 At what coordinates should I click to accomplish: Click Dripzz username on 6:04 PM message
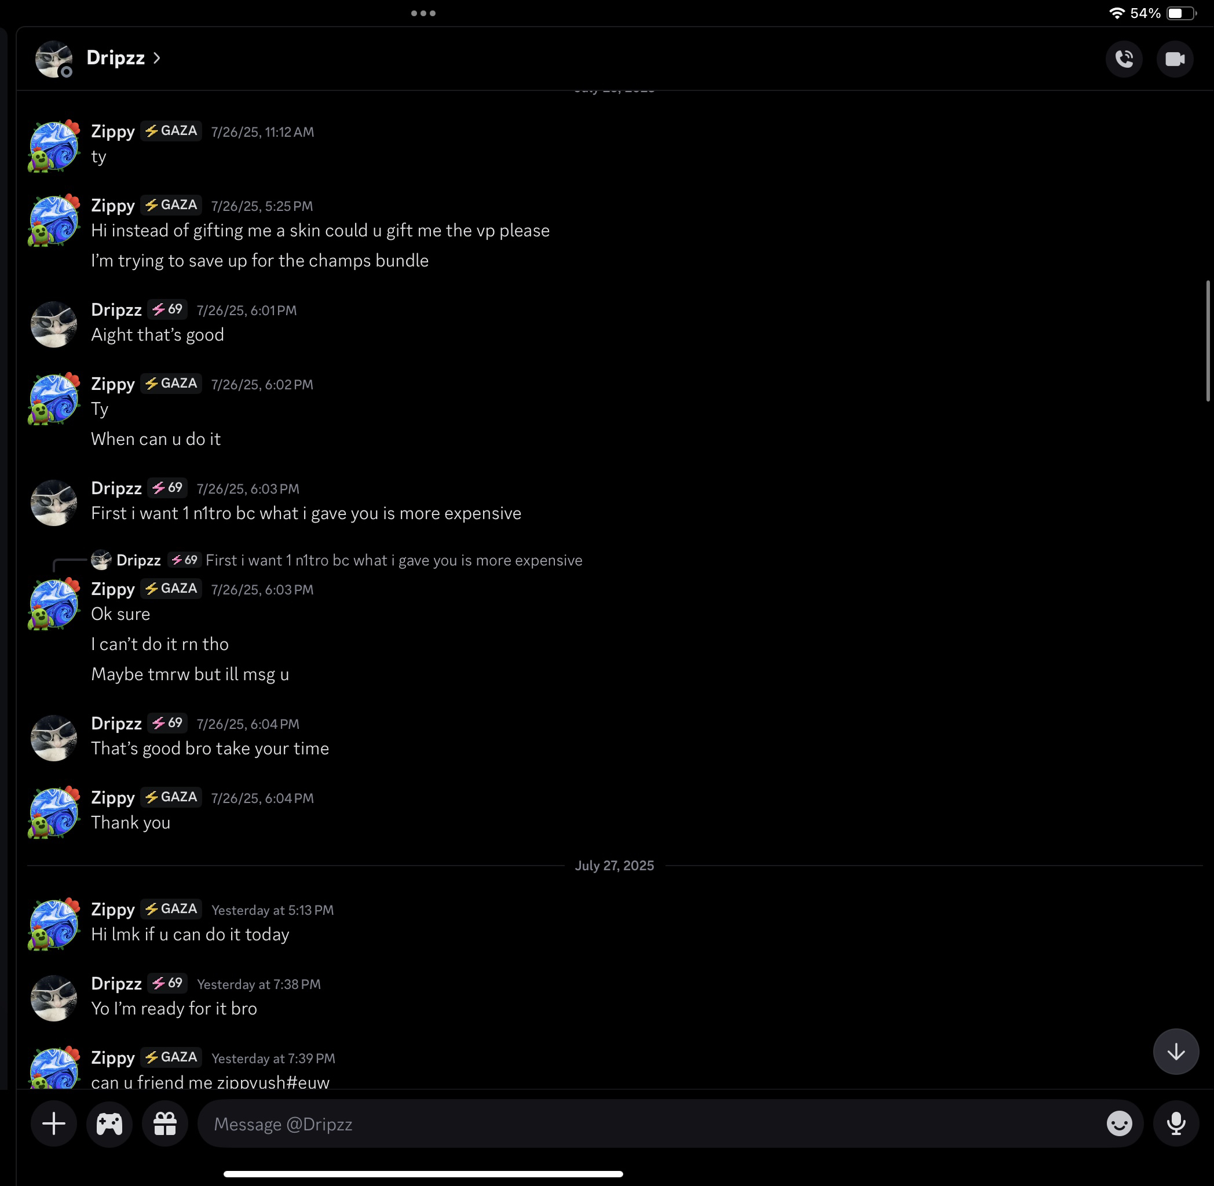tap(116, 723)
